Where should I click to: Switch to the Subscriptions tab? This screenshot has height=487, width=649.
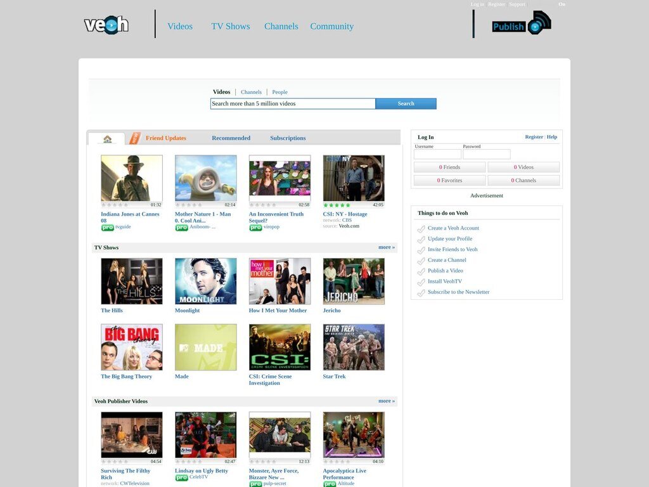pos(288,138)
